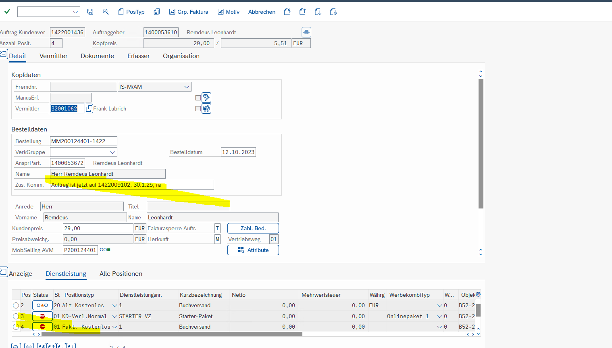Open the command field dropdown in toolbar
This screenshot has width=612, height=348.
[75, 12]
